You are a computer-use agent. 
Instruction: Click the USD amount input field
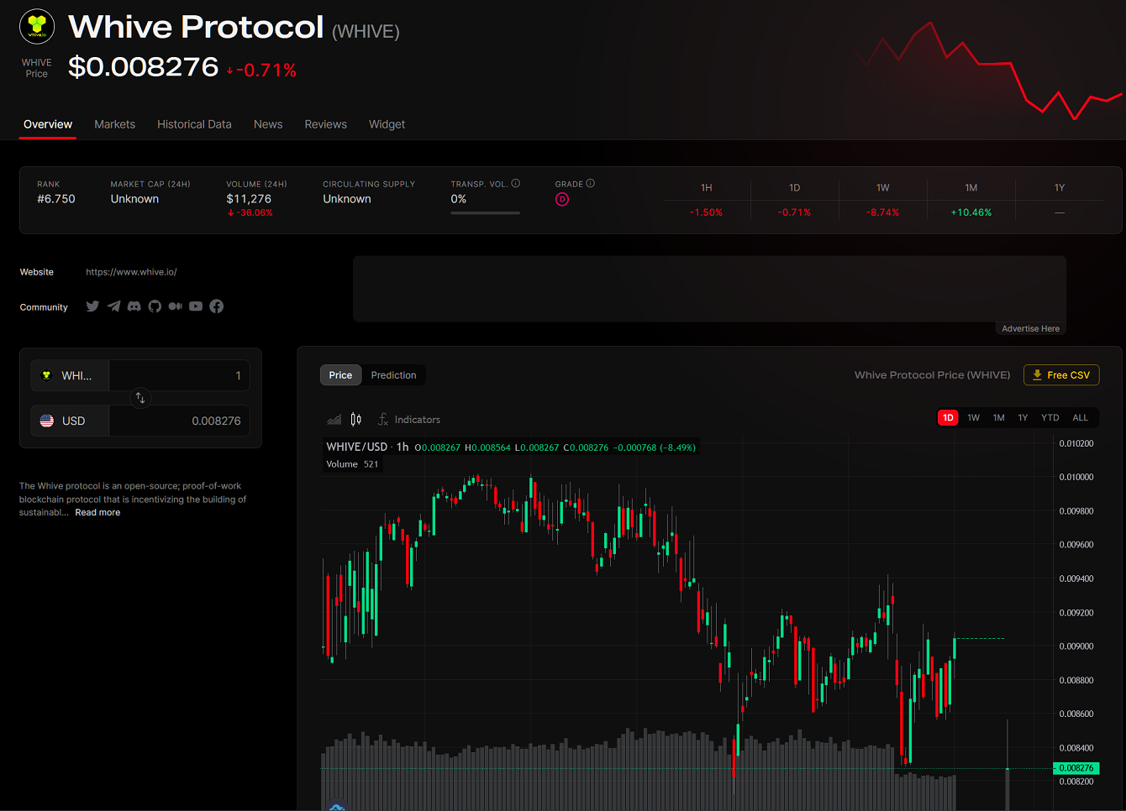(x=179, y=421)
